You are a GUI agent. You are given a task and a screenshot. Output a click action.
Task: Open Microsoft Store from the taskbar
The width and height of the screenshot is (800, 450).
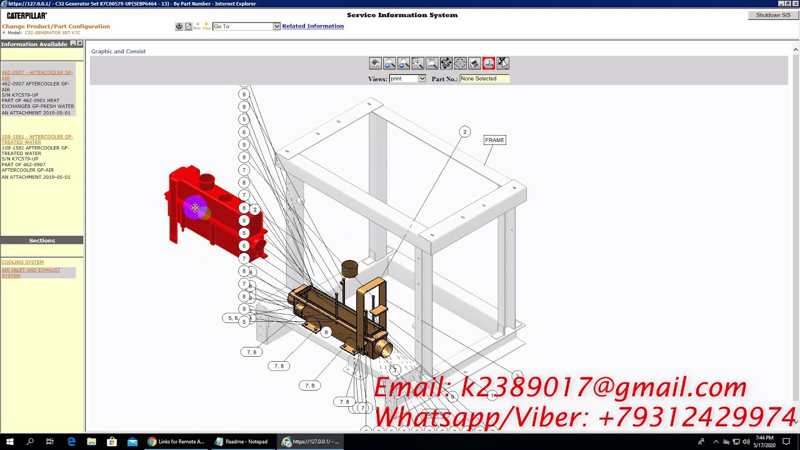[112, 442]
